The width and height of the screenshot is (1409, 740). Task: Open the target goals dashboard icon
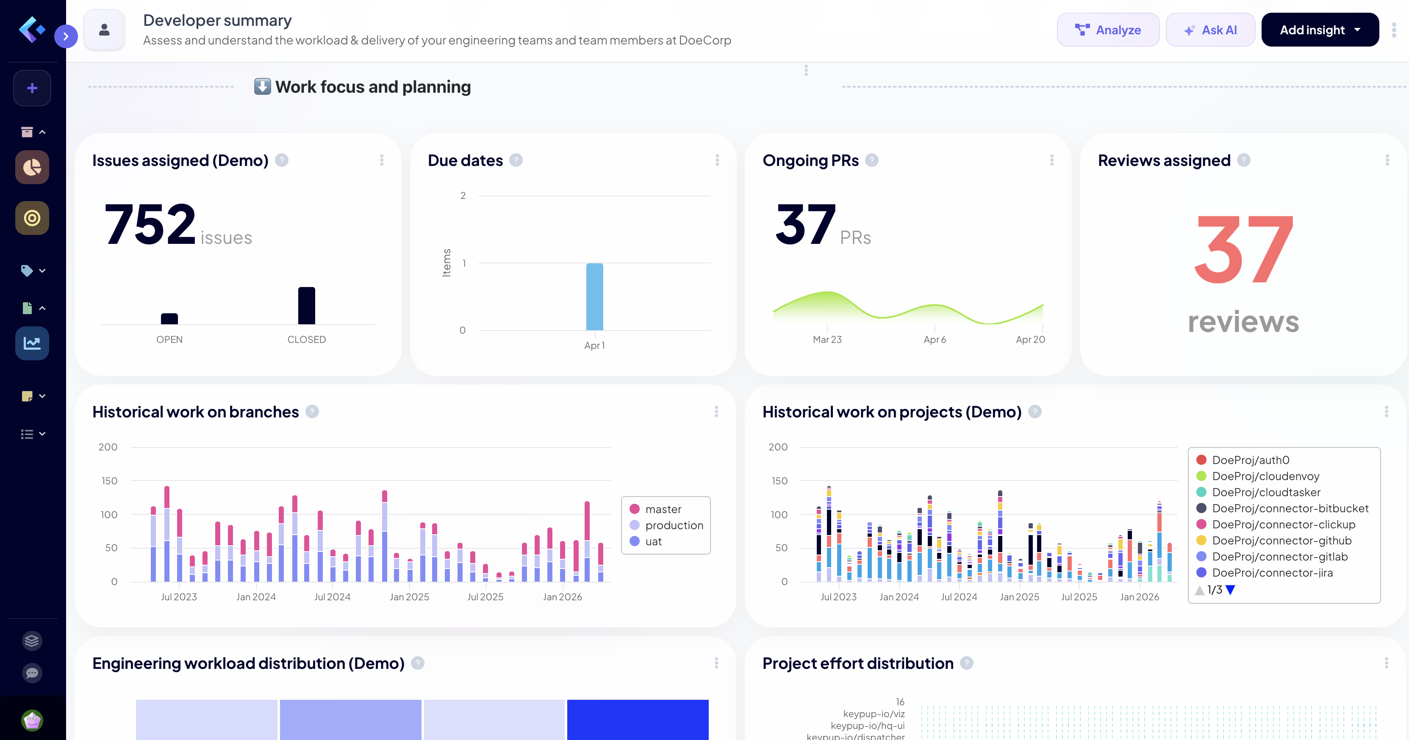pyautogui.click(x=32, y=218)
